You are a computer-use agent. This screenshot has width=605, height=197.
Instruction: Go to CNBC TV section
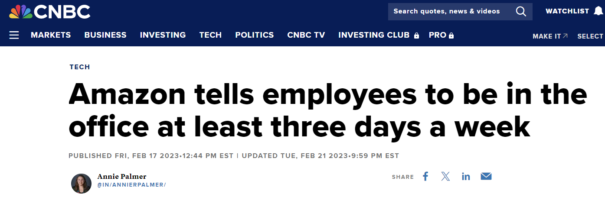306,35
